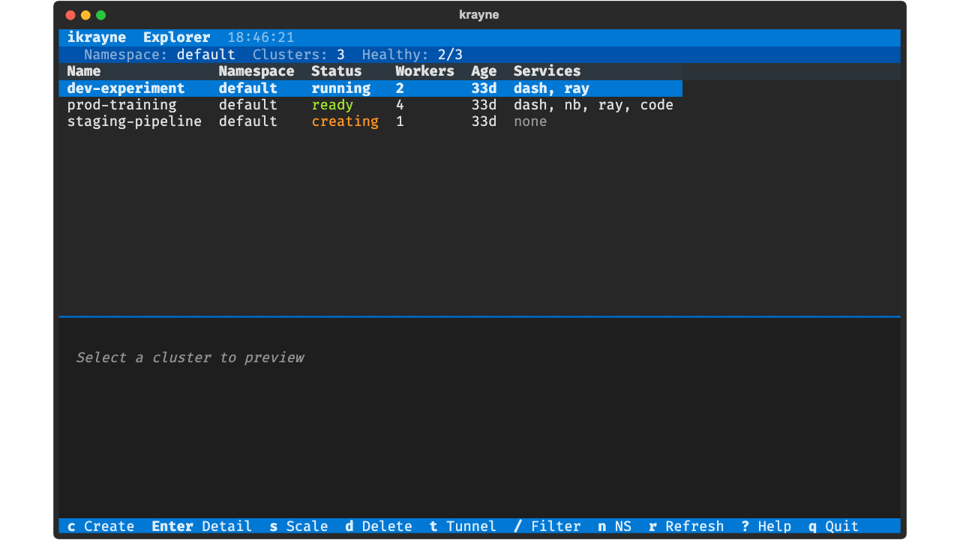Minimize the krayne window

pos(85,15)
